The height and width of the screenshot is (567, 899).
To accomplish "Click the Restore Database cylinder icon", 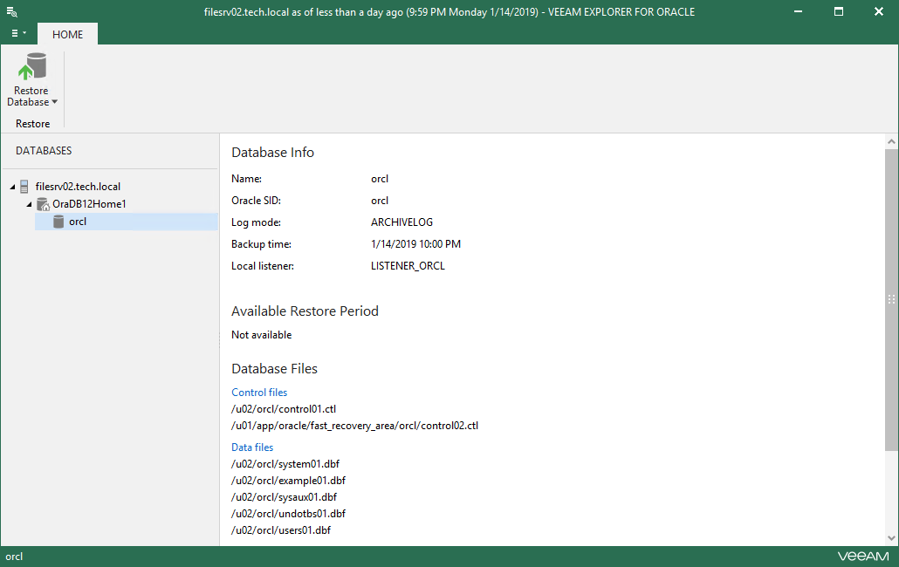I will pos(32,66).
